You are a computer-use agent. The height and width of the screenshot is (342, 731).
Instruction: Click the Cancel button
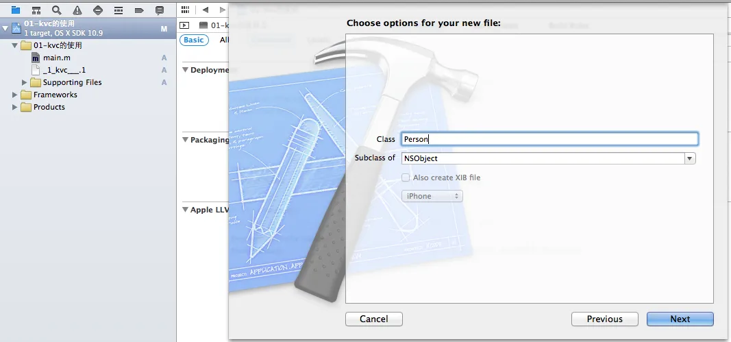374,319
